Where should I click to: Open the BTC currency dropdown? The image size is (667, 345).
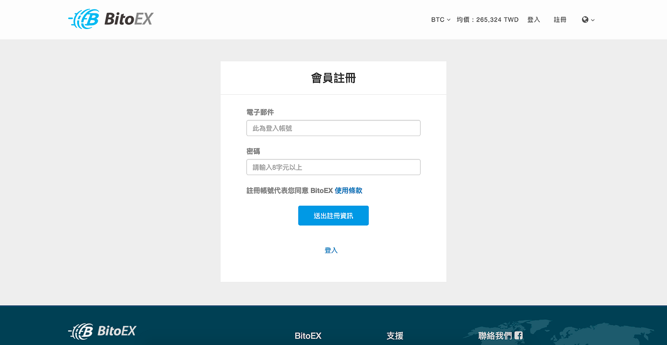click(x=441, y=20)
